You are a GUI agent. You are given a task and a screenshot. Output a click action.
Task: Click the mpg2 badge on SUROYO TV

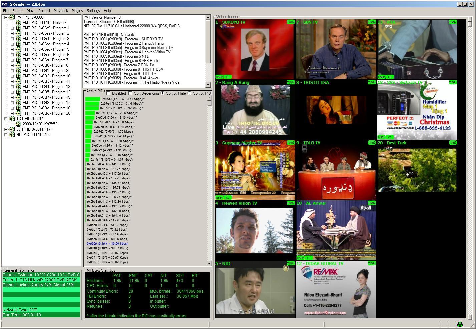tap(291, 22)
